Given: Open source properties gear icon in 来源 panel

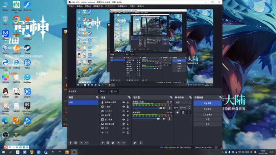Looking at the screenshot, I should tap(113, 143).
